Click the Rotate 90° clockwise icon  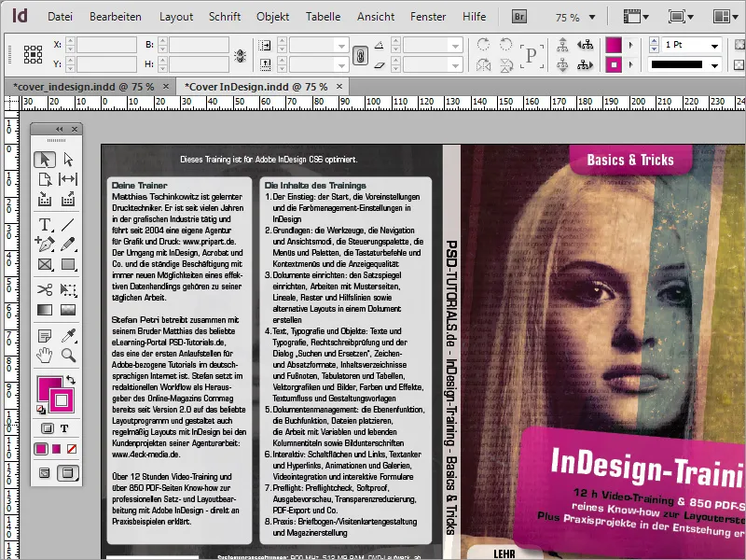click(483, 45)
